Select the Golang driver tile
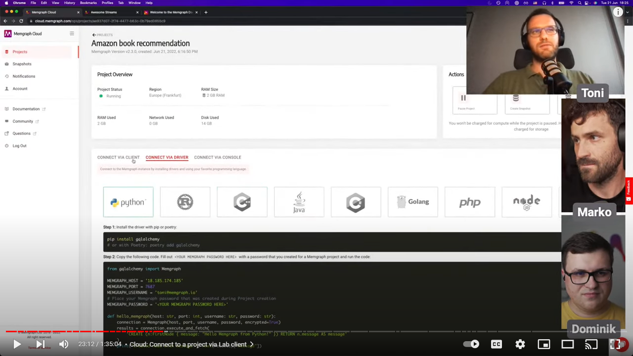 (x=412, y=202)
